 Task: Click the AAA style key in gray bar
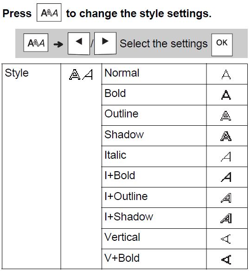pyautogui.click(x=36, y=43)
